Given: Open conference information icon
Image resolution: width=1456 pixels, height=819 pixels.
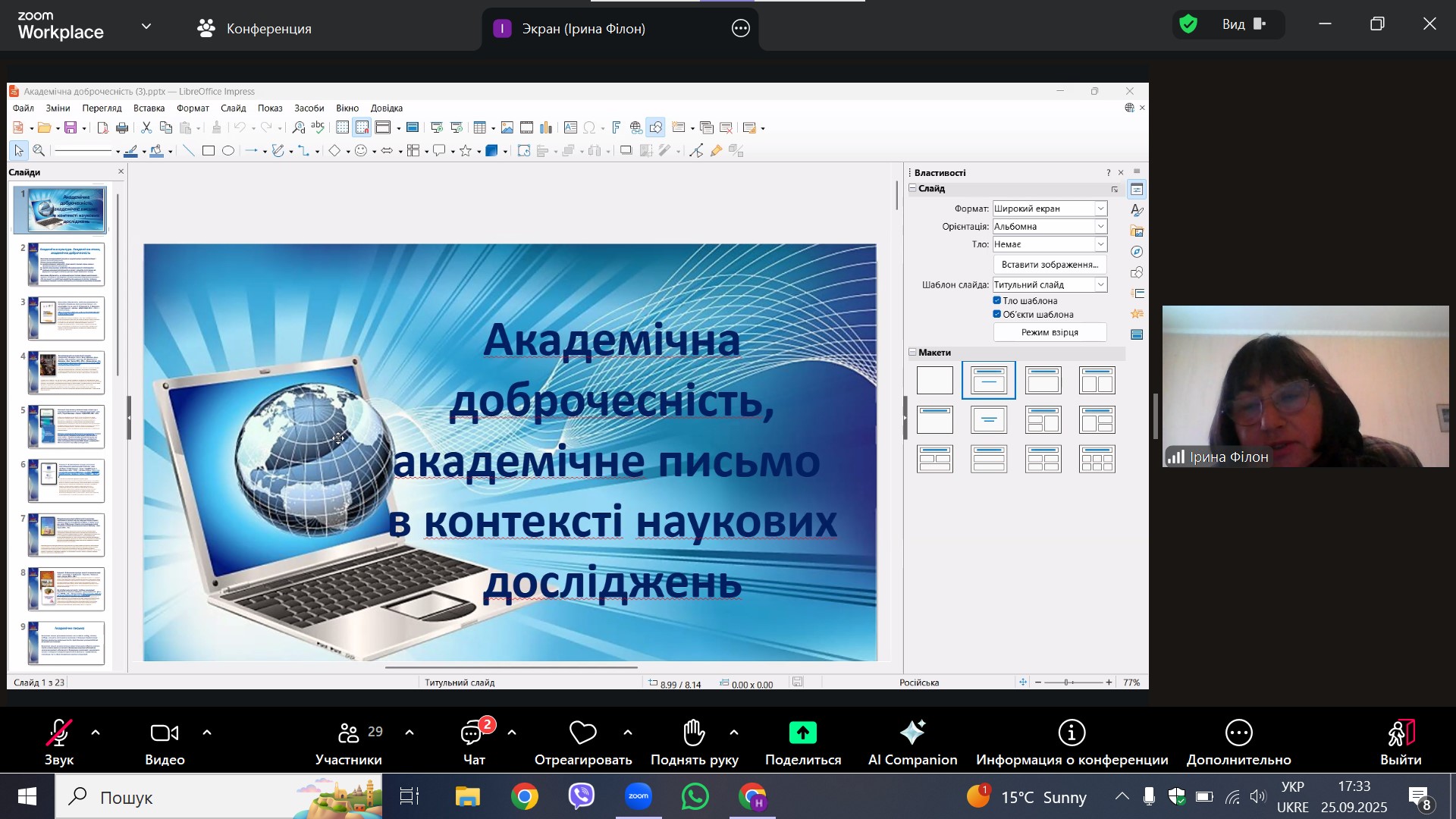Looking at the screenshot, I should (1072, 733).
